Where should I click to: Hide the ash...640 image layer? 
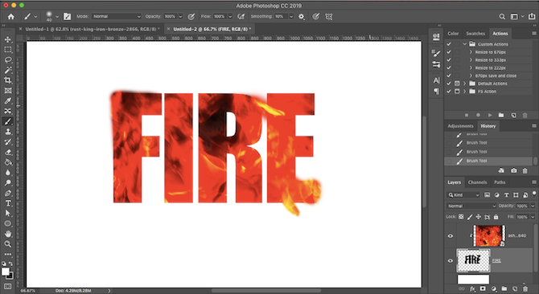pyautogui.click(x=451, y=235)
